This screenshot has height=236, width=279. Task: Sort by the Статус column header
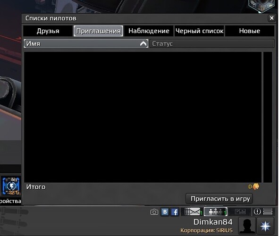[x=212, y=43]
